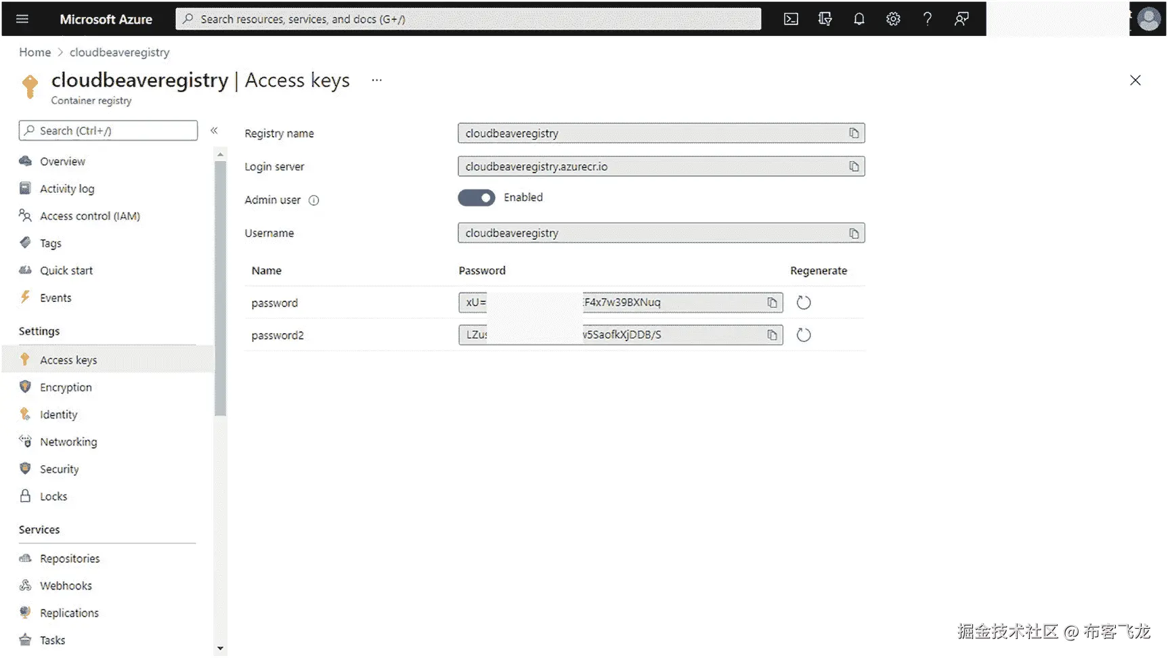Open Encryption settings

point(66,388)
